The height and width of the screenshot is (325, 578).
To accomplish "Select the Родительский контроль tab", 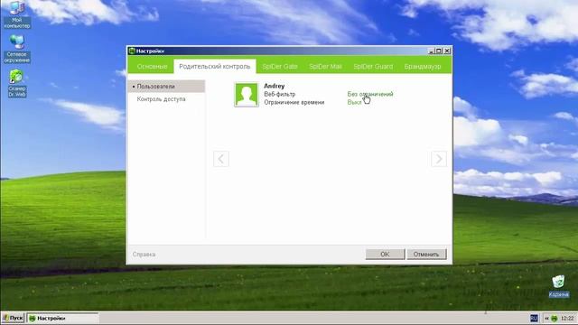I will 215,67.
